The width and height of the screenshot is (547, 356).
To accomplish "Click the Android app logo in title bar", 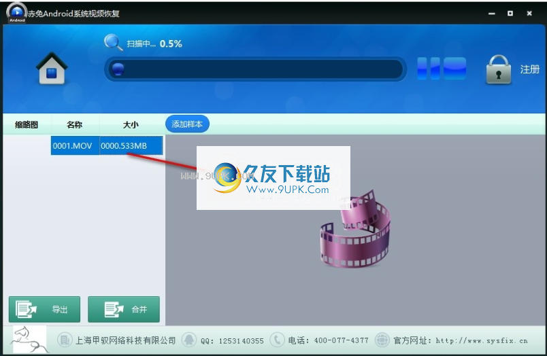I will tap(17, 12).
